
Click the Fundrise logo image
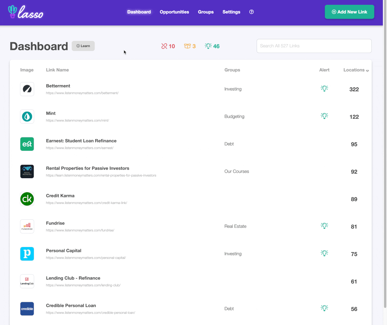[x=27, y=226]
